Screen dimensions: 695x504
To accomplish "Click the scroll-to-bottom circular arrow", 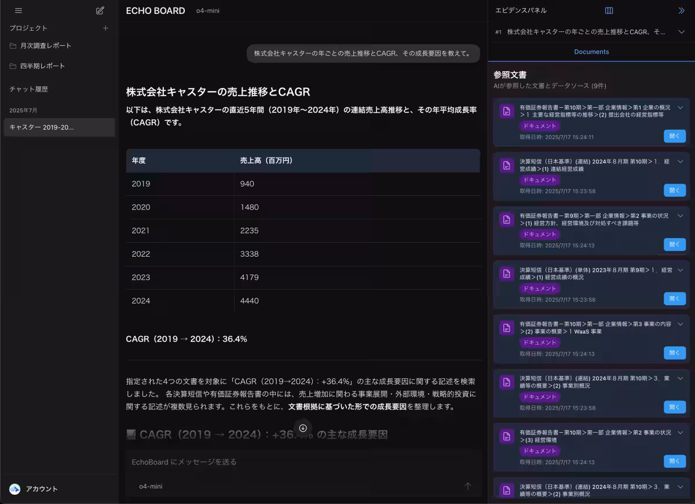I will pos(303,428).
